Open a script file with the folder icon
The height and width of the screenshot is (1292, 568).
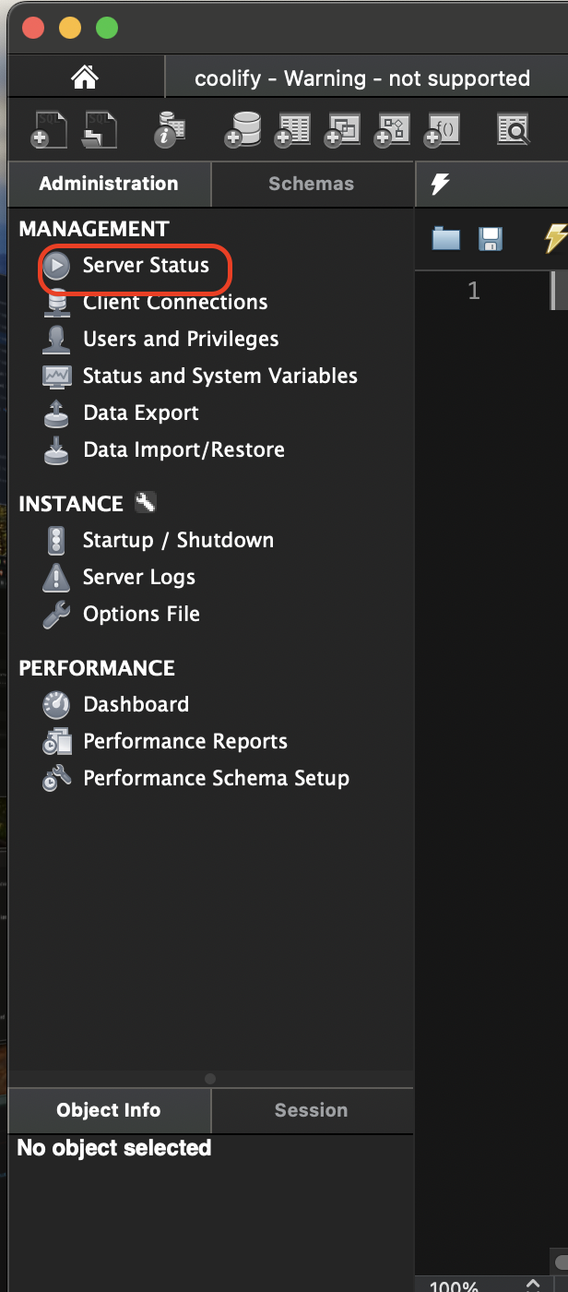446,240
